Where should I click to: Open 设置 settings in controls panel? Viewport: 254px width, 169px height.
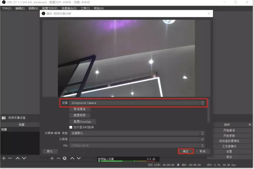coord(229,152)
